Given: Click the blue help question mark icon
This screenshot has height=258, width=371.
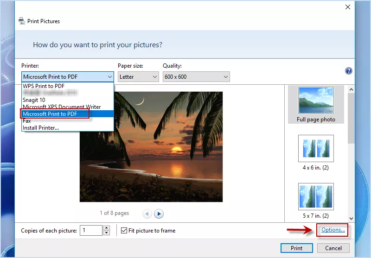Looking at the screenshot, I should (349, 71).
